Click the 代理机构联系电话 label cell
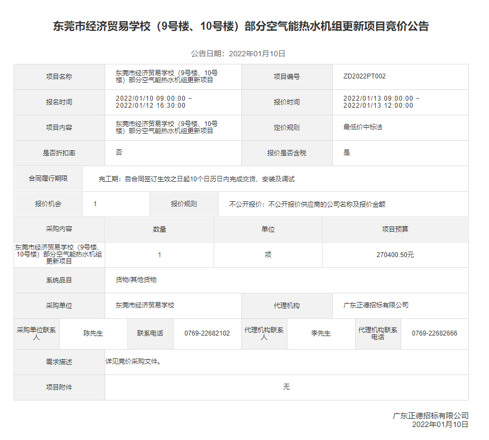Screen dimensions: 489x440 (x=378, y=333)
